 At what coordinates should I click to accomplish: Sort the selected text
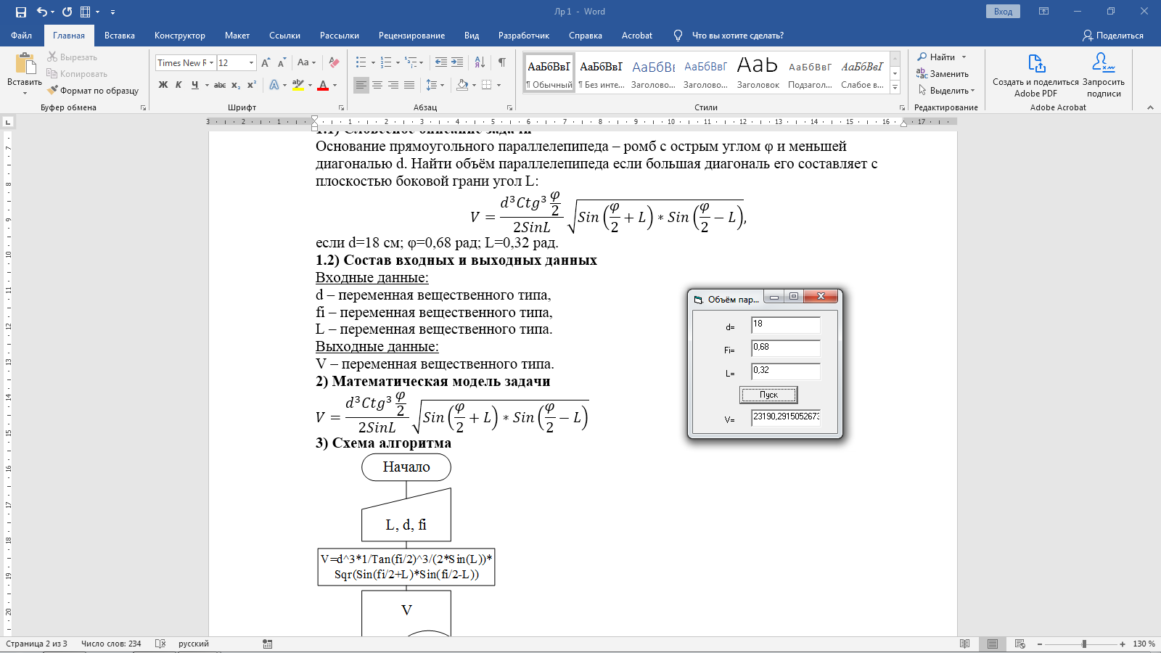tap(480, 62)
